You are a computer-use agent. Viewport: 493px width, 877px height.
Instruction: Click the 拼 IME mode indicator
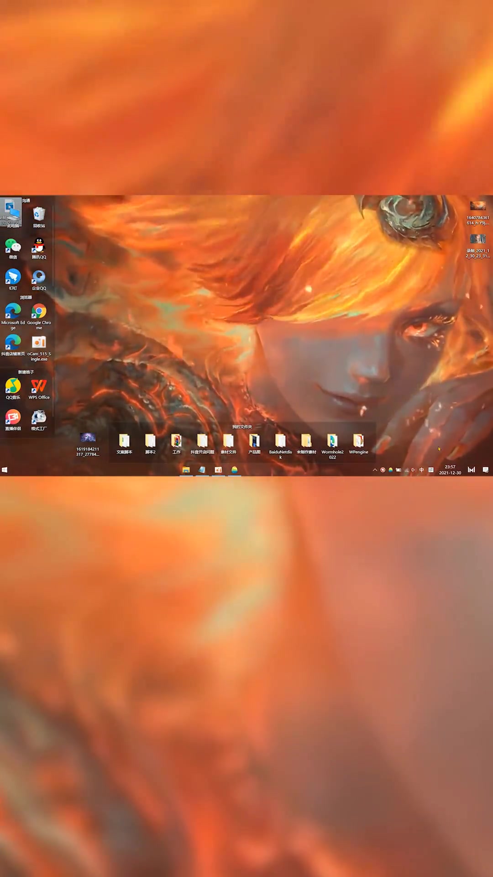tap(430, 470)
